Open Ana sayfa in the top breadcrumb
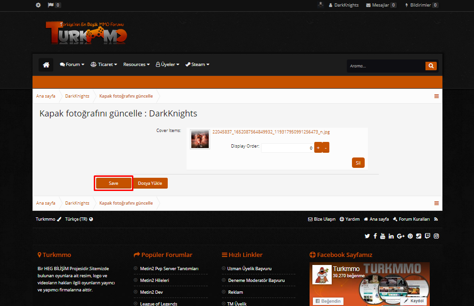 pos(46,96)
